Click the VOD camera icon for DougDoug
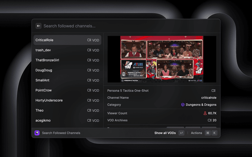The width and height of the screenshot is (252, 157). coord(89,70)
